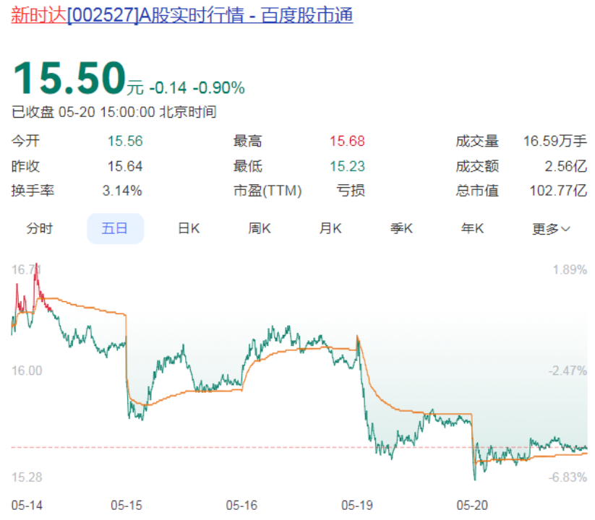Click the 最高 value 15.68
The image size is (595, 520).
(x=347, y=141)
